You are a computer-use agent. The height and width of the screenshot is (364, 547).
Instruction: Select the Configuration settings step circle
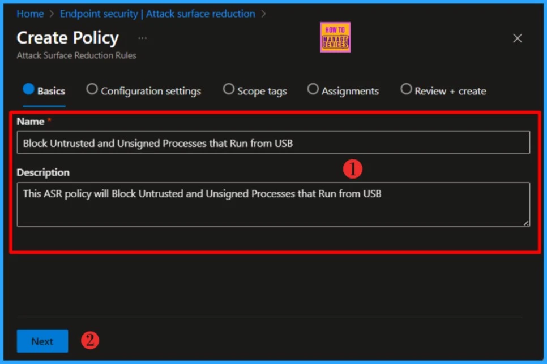[x=92, y=89]
